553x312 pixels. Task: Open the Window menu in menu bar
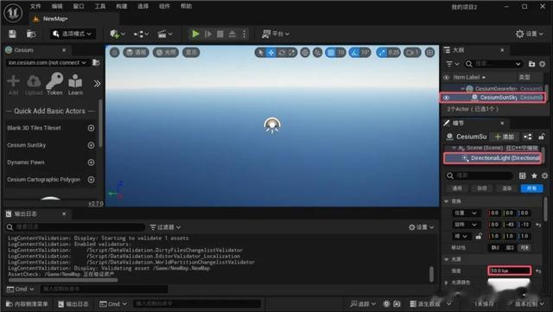pyautogui.click(x=79, y=6)
